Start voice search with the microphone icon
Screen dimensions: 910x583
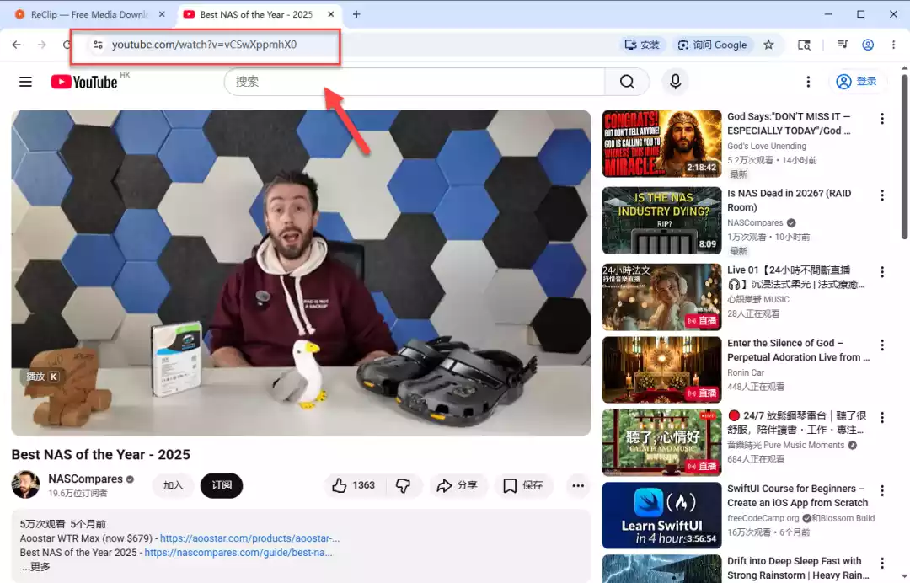coord(675,81)
